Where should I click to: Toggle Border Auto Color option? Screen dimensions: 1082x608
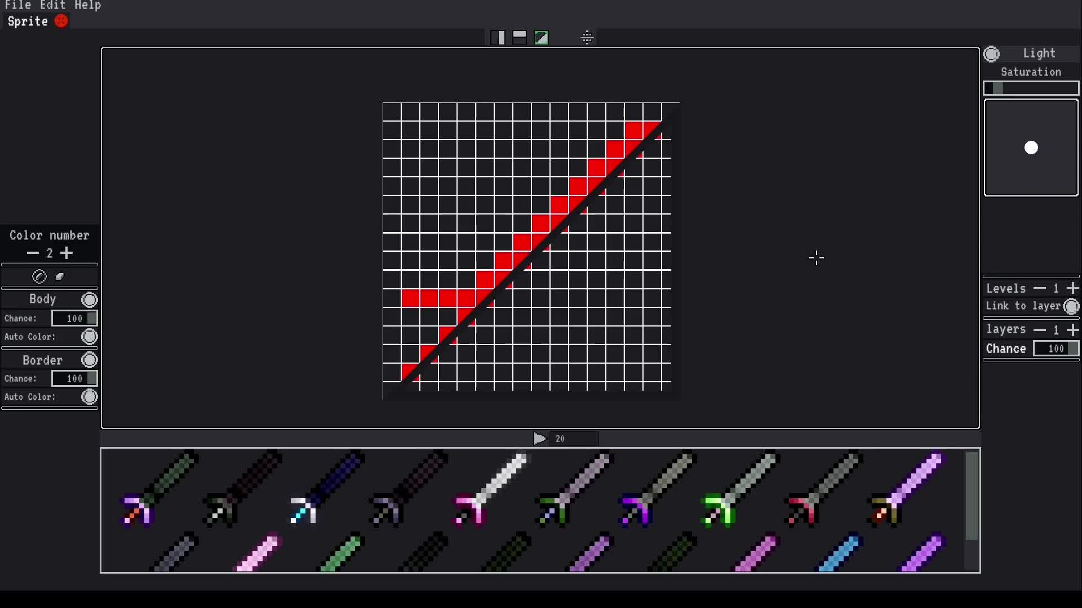(89, 397)
